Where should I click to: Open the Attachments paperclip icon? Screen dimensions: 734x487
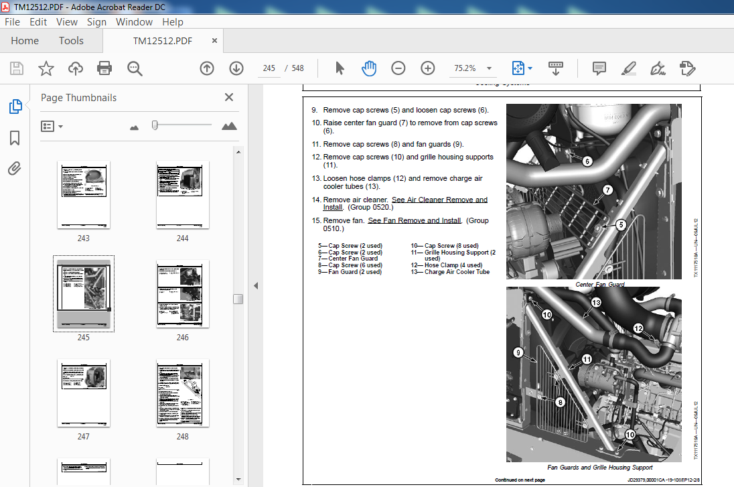(15, 168)
